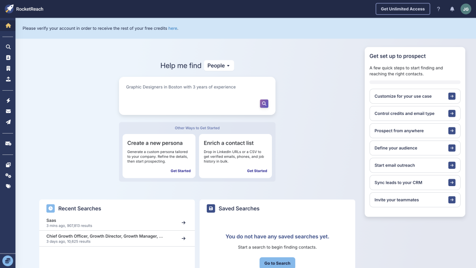Open the Home icon in sidebar
The height and width of the screenshot is (268, 476).
click(x=8, y=26)
